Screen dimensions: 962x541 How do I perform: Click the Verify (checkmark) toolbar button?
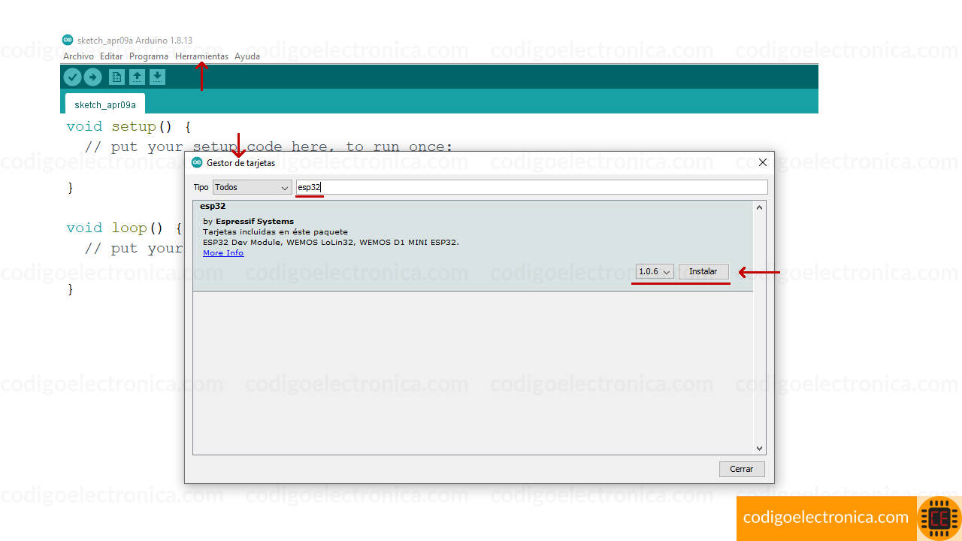tap(72, 77)
